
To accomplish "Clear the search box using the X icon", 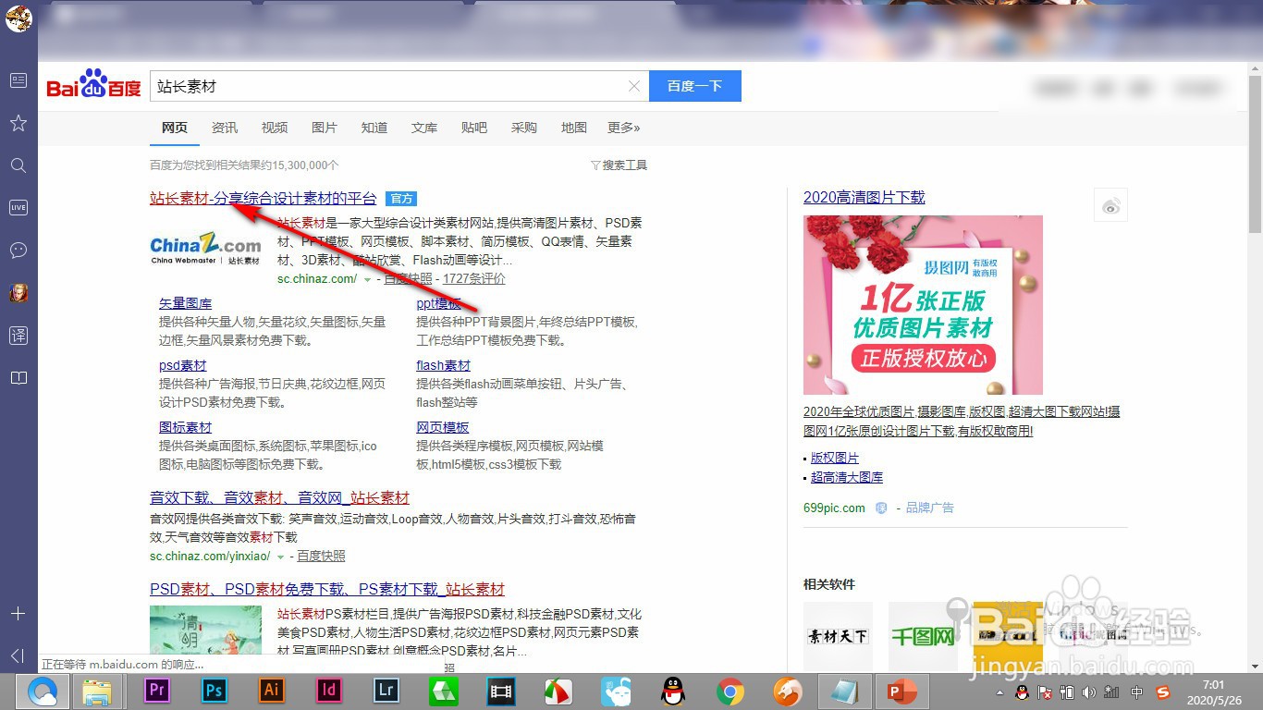I will point(634,85).
